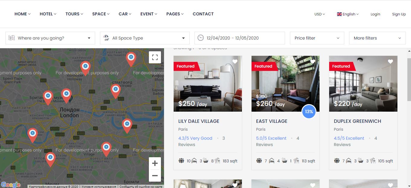The image size is (411, 188).
Task: Click the map pin near the British Museum
Action: [66, 96]
